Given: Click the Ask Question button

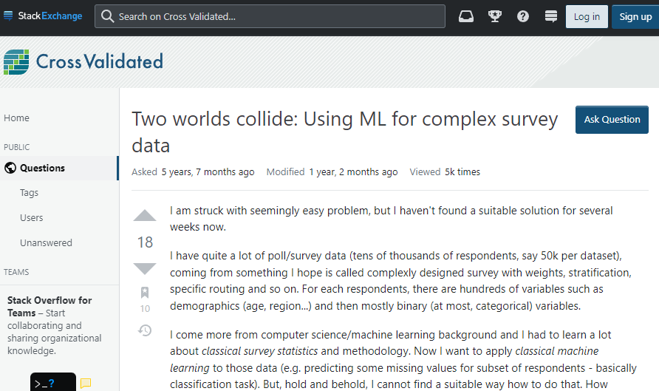Looking at the screenshot, I should coord(612,120).
